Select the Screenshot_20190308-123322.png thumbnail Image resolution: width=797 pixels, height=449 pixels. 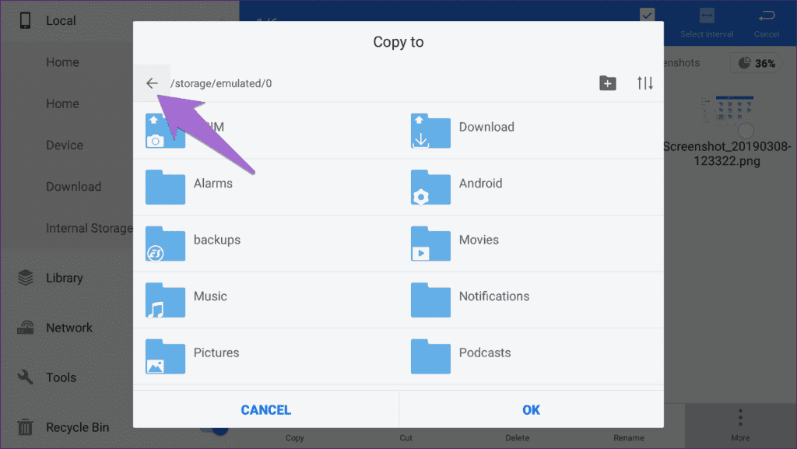coord(727,112)
